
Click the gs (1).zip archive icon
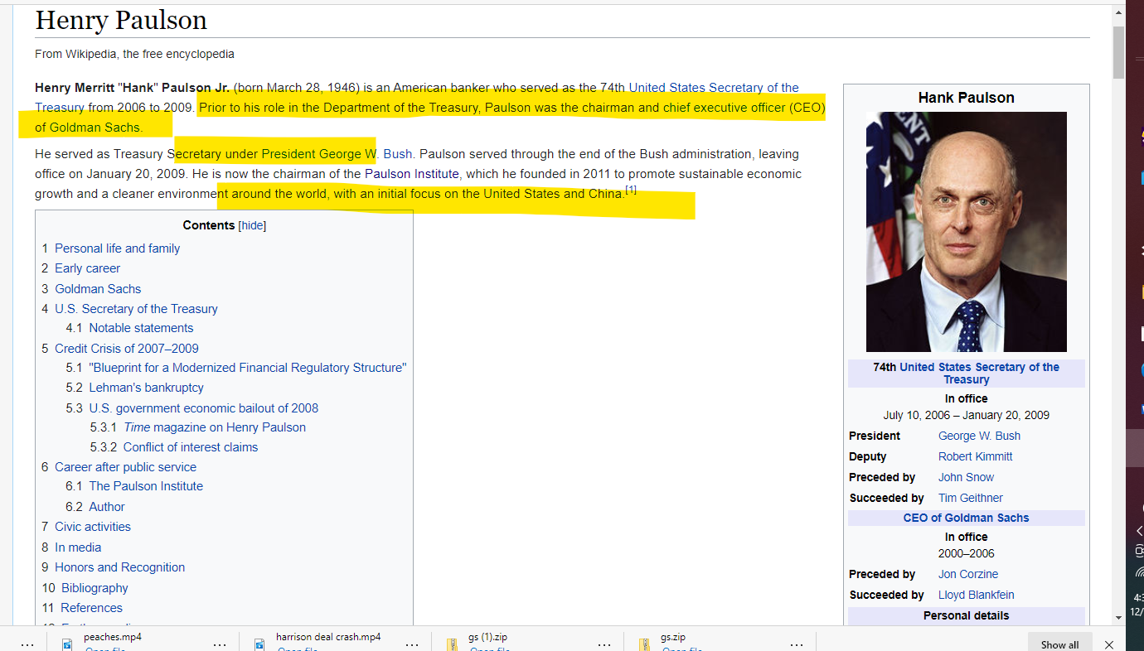click(x=452, y=644)
